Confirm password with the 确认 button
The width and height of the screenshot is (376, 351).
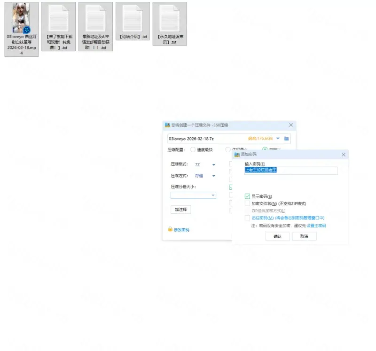tap(278, 236)
